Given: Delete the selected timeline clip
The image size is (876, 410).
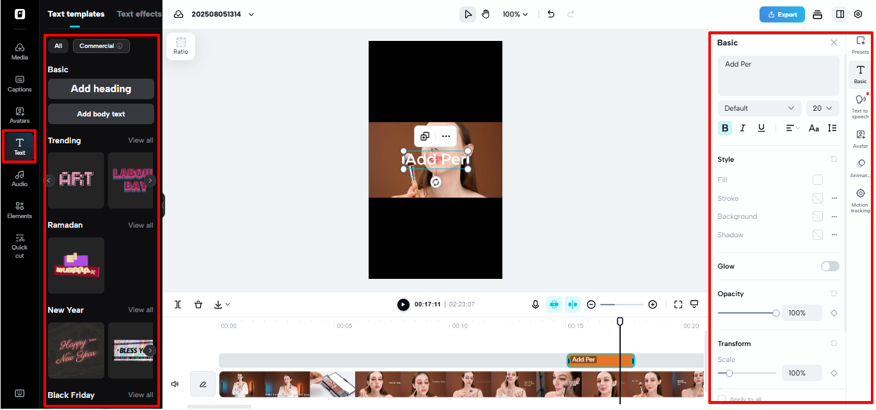Looking at the screenshot, I should 198,304.
